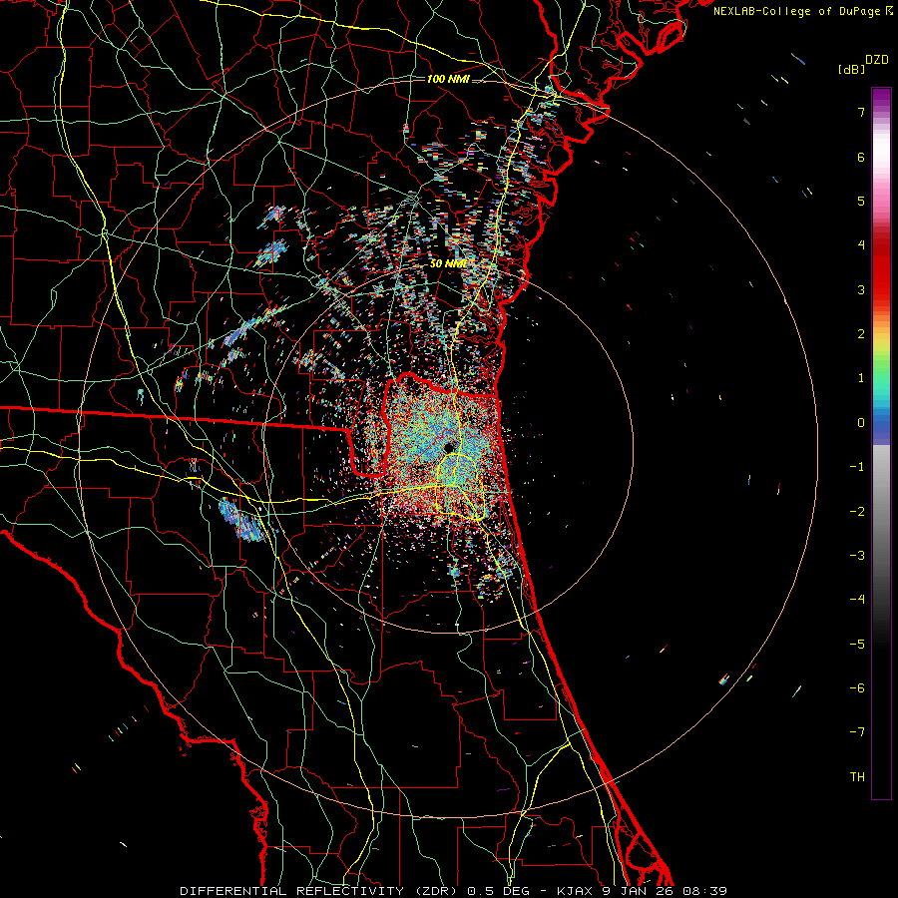Click the 6 value on color scale
898x898 pixels.
pos(861,157)
